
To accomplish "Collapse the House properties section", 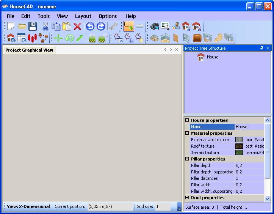I will [x=187, y=120].
